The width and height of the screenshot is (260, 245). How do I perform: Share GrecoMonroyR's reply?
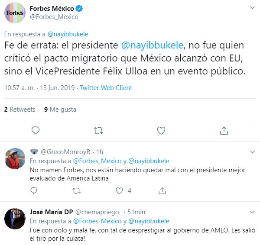tap(162, 190)
